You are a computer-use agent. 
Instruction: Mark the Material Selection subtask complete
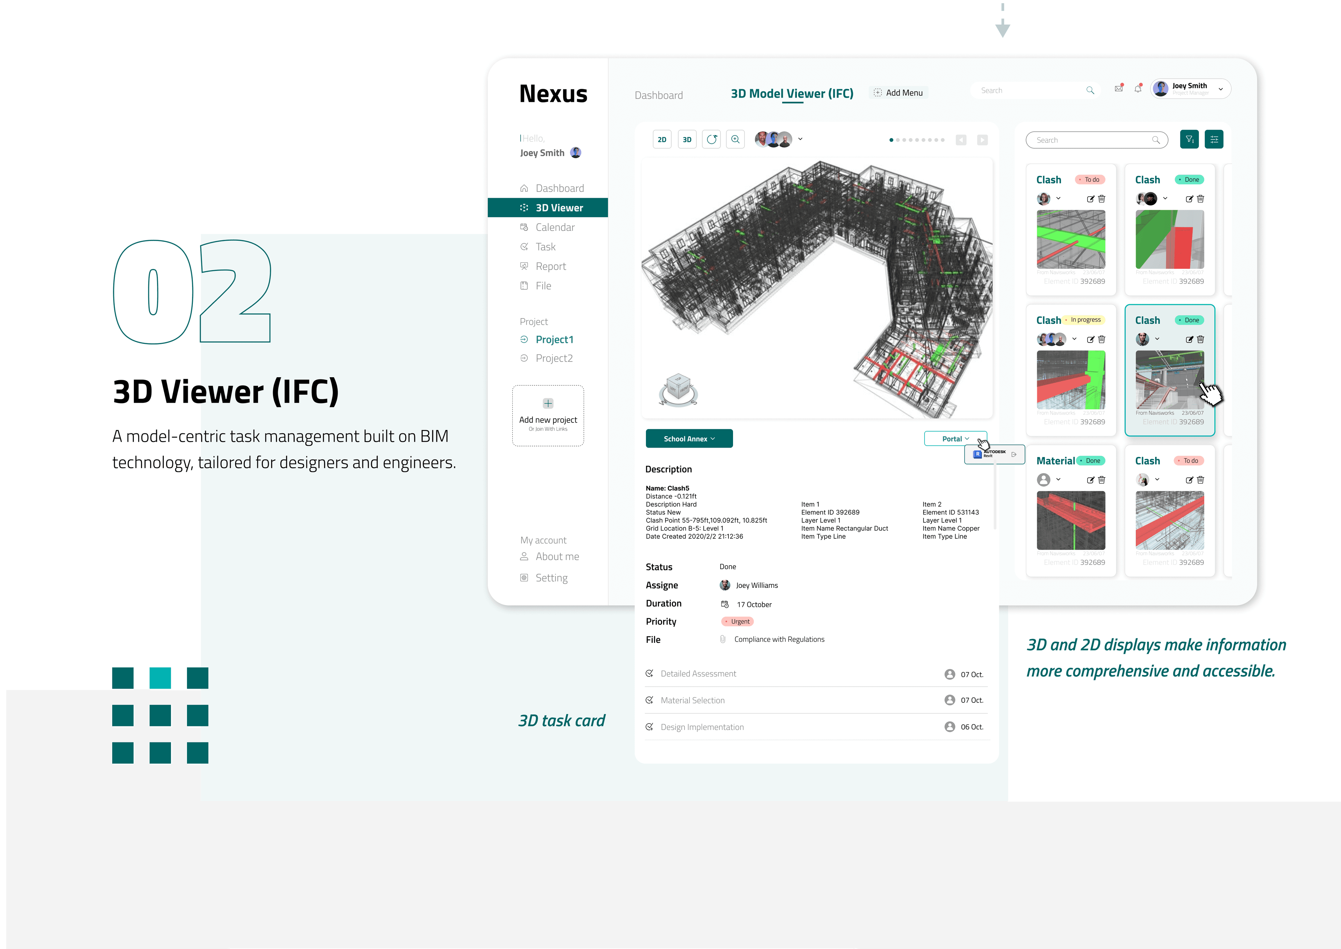pos(649,700)
